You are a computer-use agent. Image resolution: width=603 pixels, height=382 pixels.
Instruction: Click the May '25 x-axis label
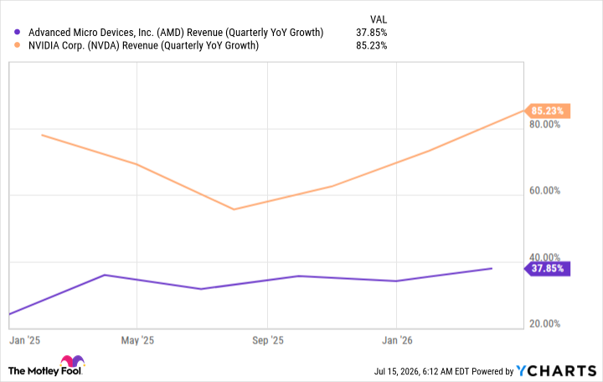(137, 340)
